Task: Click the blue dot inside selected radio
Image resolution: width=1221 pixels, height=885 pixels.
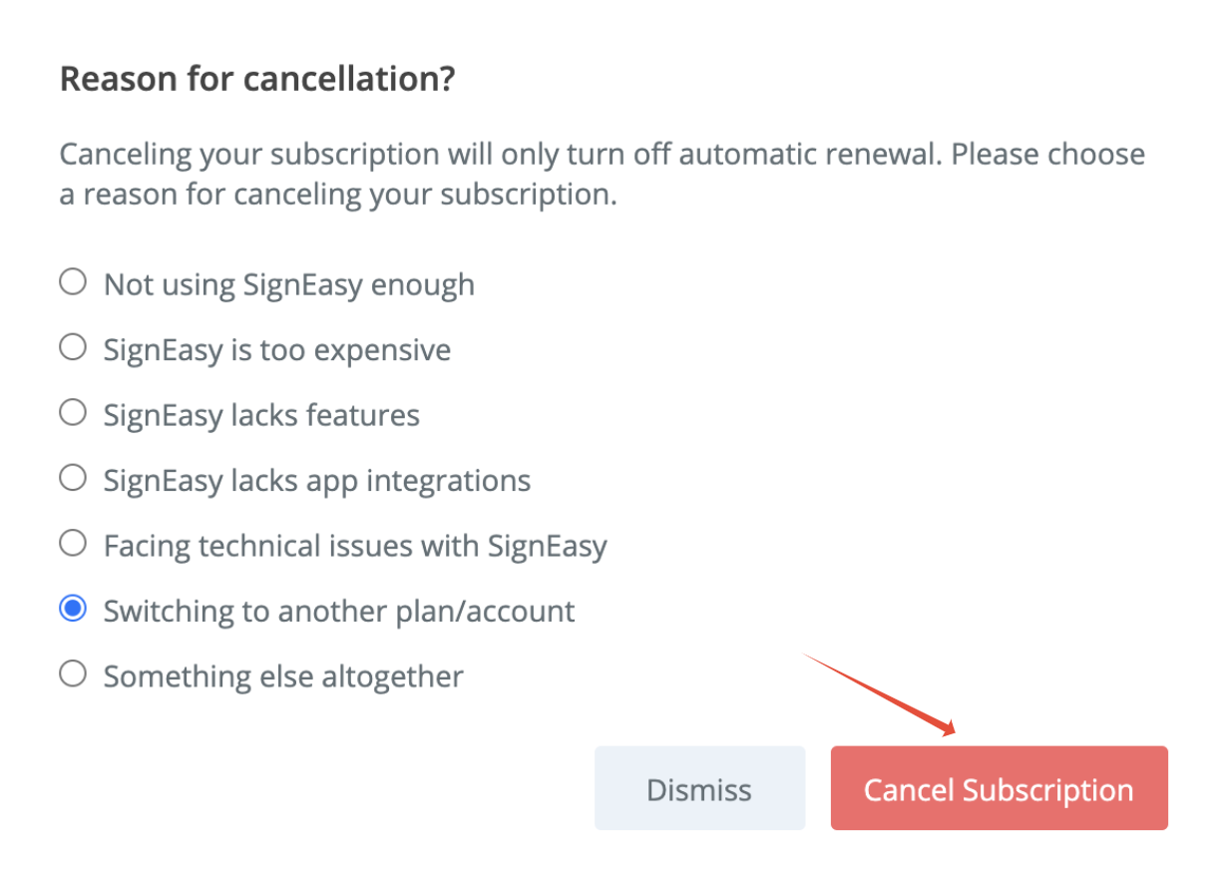Action: 73,609
